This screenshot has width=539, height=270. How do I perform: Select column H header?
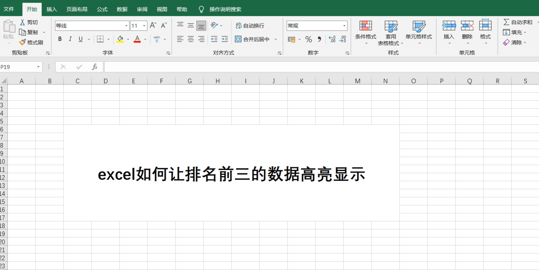218,81
